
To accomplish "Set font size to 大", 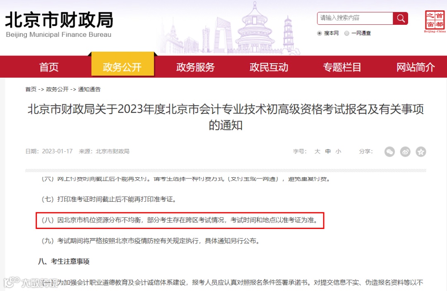I will tap(317, 151).
